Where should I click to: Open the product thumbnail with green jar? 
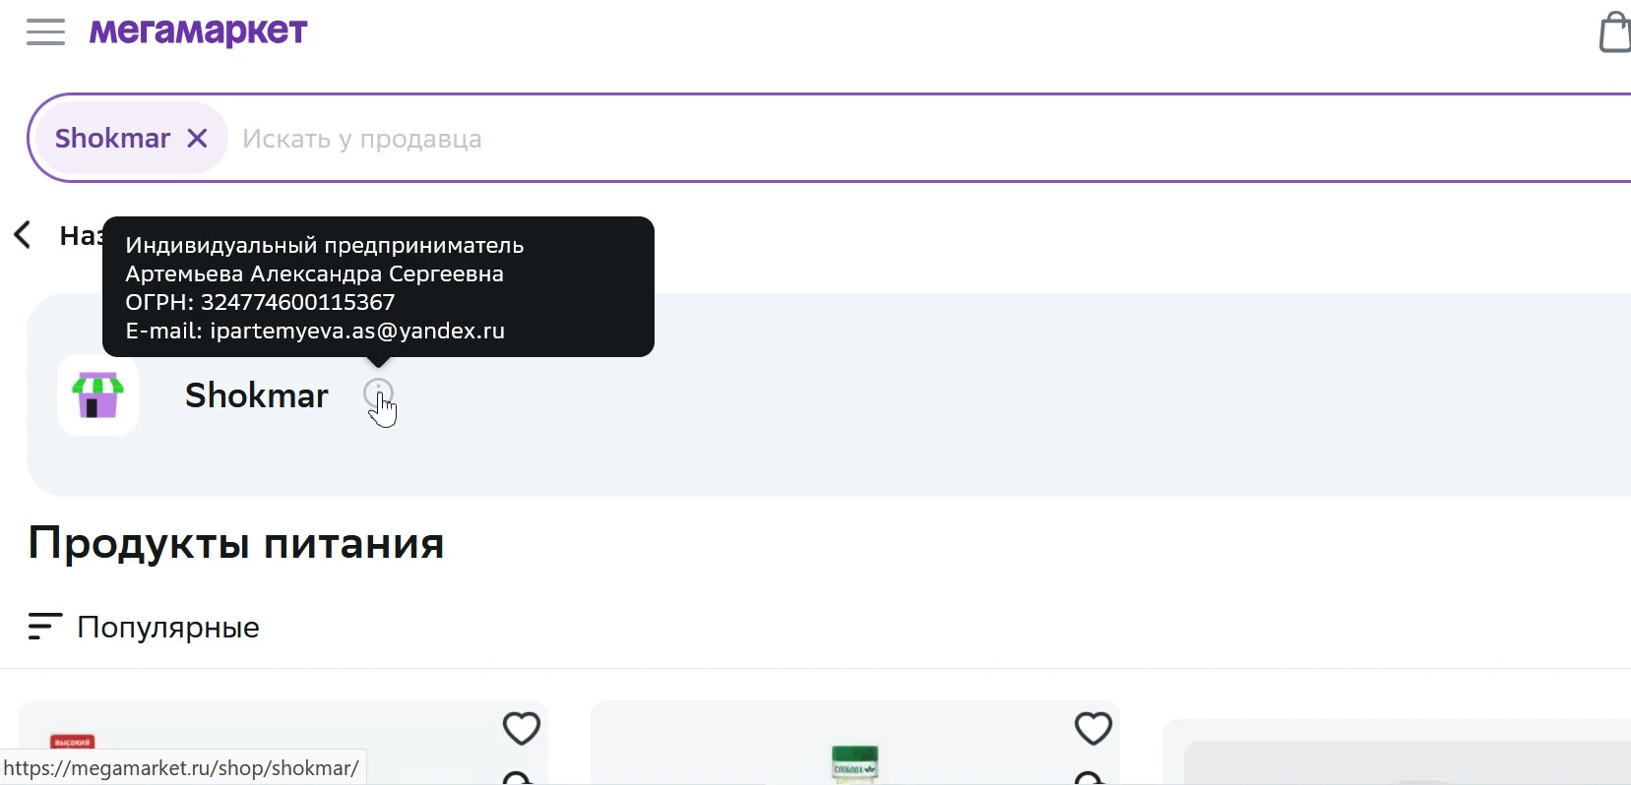(855, 763)
